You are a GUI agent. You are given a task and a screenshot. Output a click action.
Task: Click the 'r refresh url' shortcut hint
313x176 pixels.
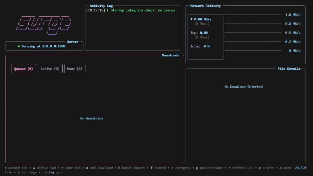[241, 168]
